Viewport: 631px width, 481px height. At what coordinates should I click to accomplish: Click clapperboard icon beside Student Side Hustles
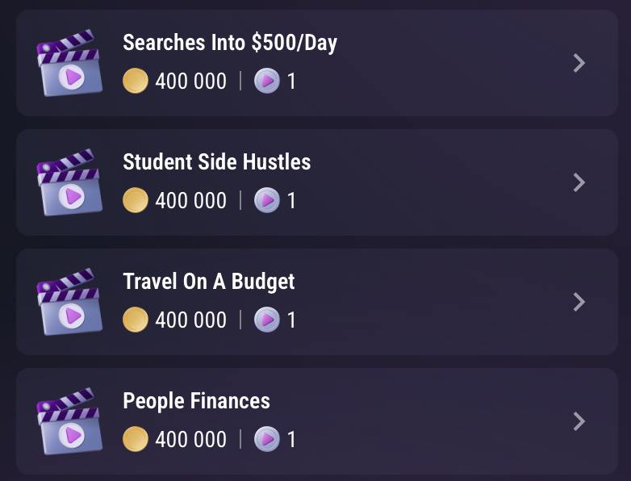tap(69, 183)
